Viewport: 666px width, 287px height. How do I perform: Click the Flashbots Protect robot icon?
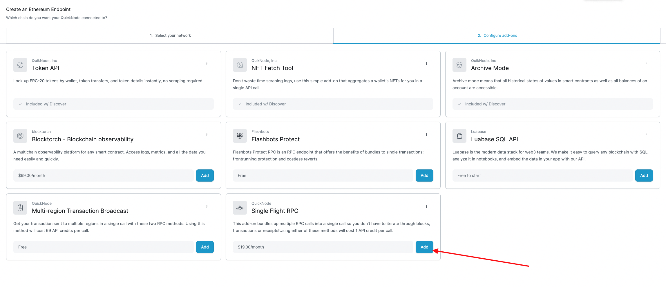[x=240, y=136]
